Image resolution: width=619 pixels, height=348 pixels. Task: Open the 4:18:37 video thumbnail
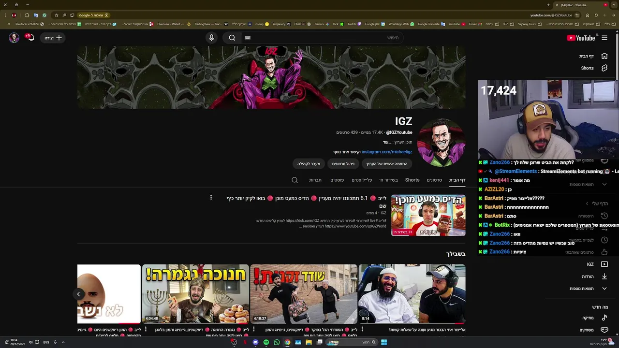pyautogui.click(x=304, y=294)
